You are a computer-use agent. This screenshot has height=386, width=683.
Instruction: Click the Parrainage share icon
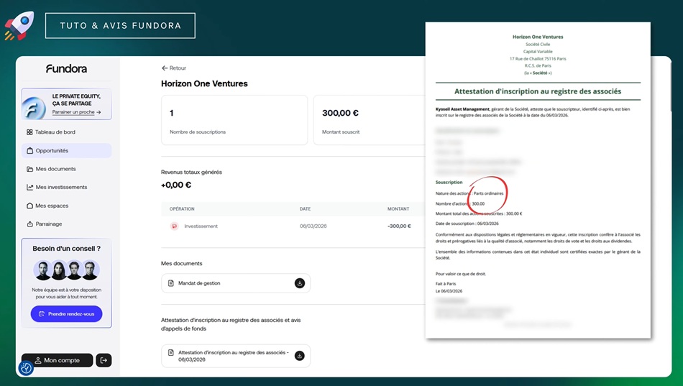tap(29, 224)
